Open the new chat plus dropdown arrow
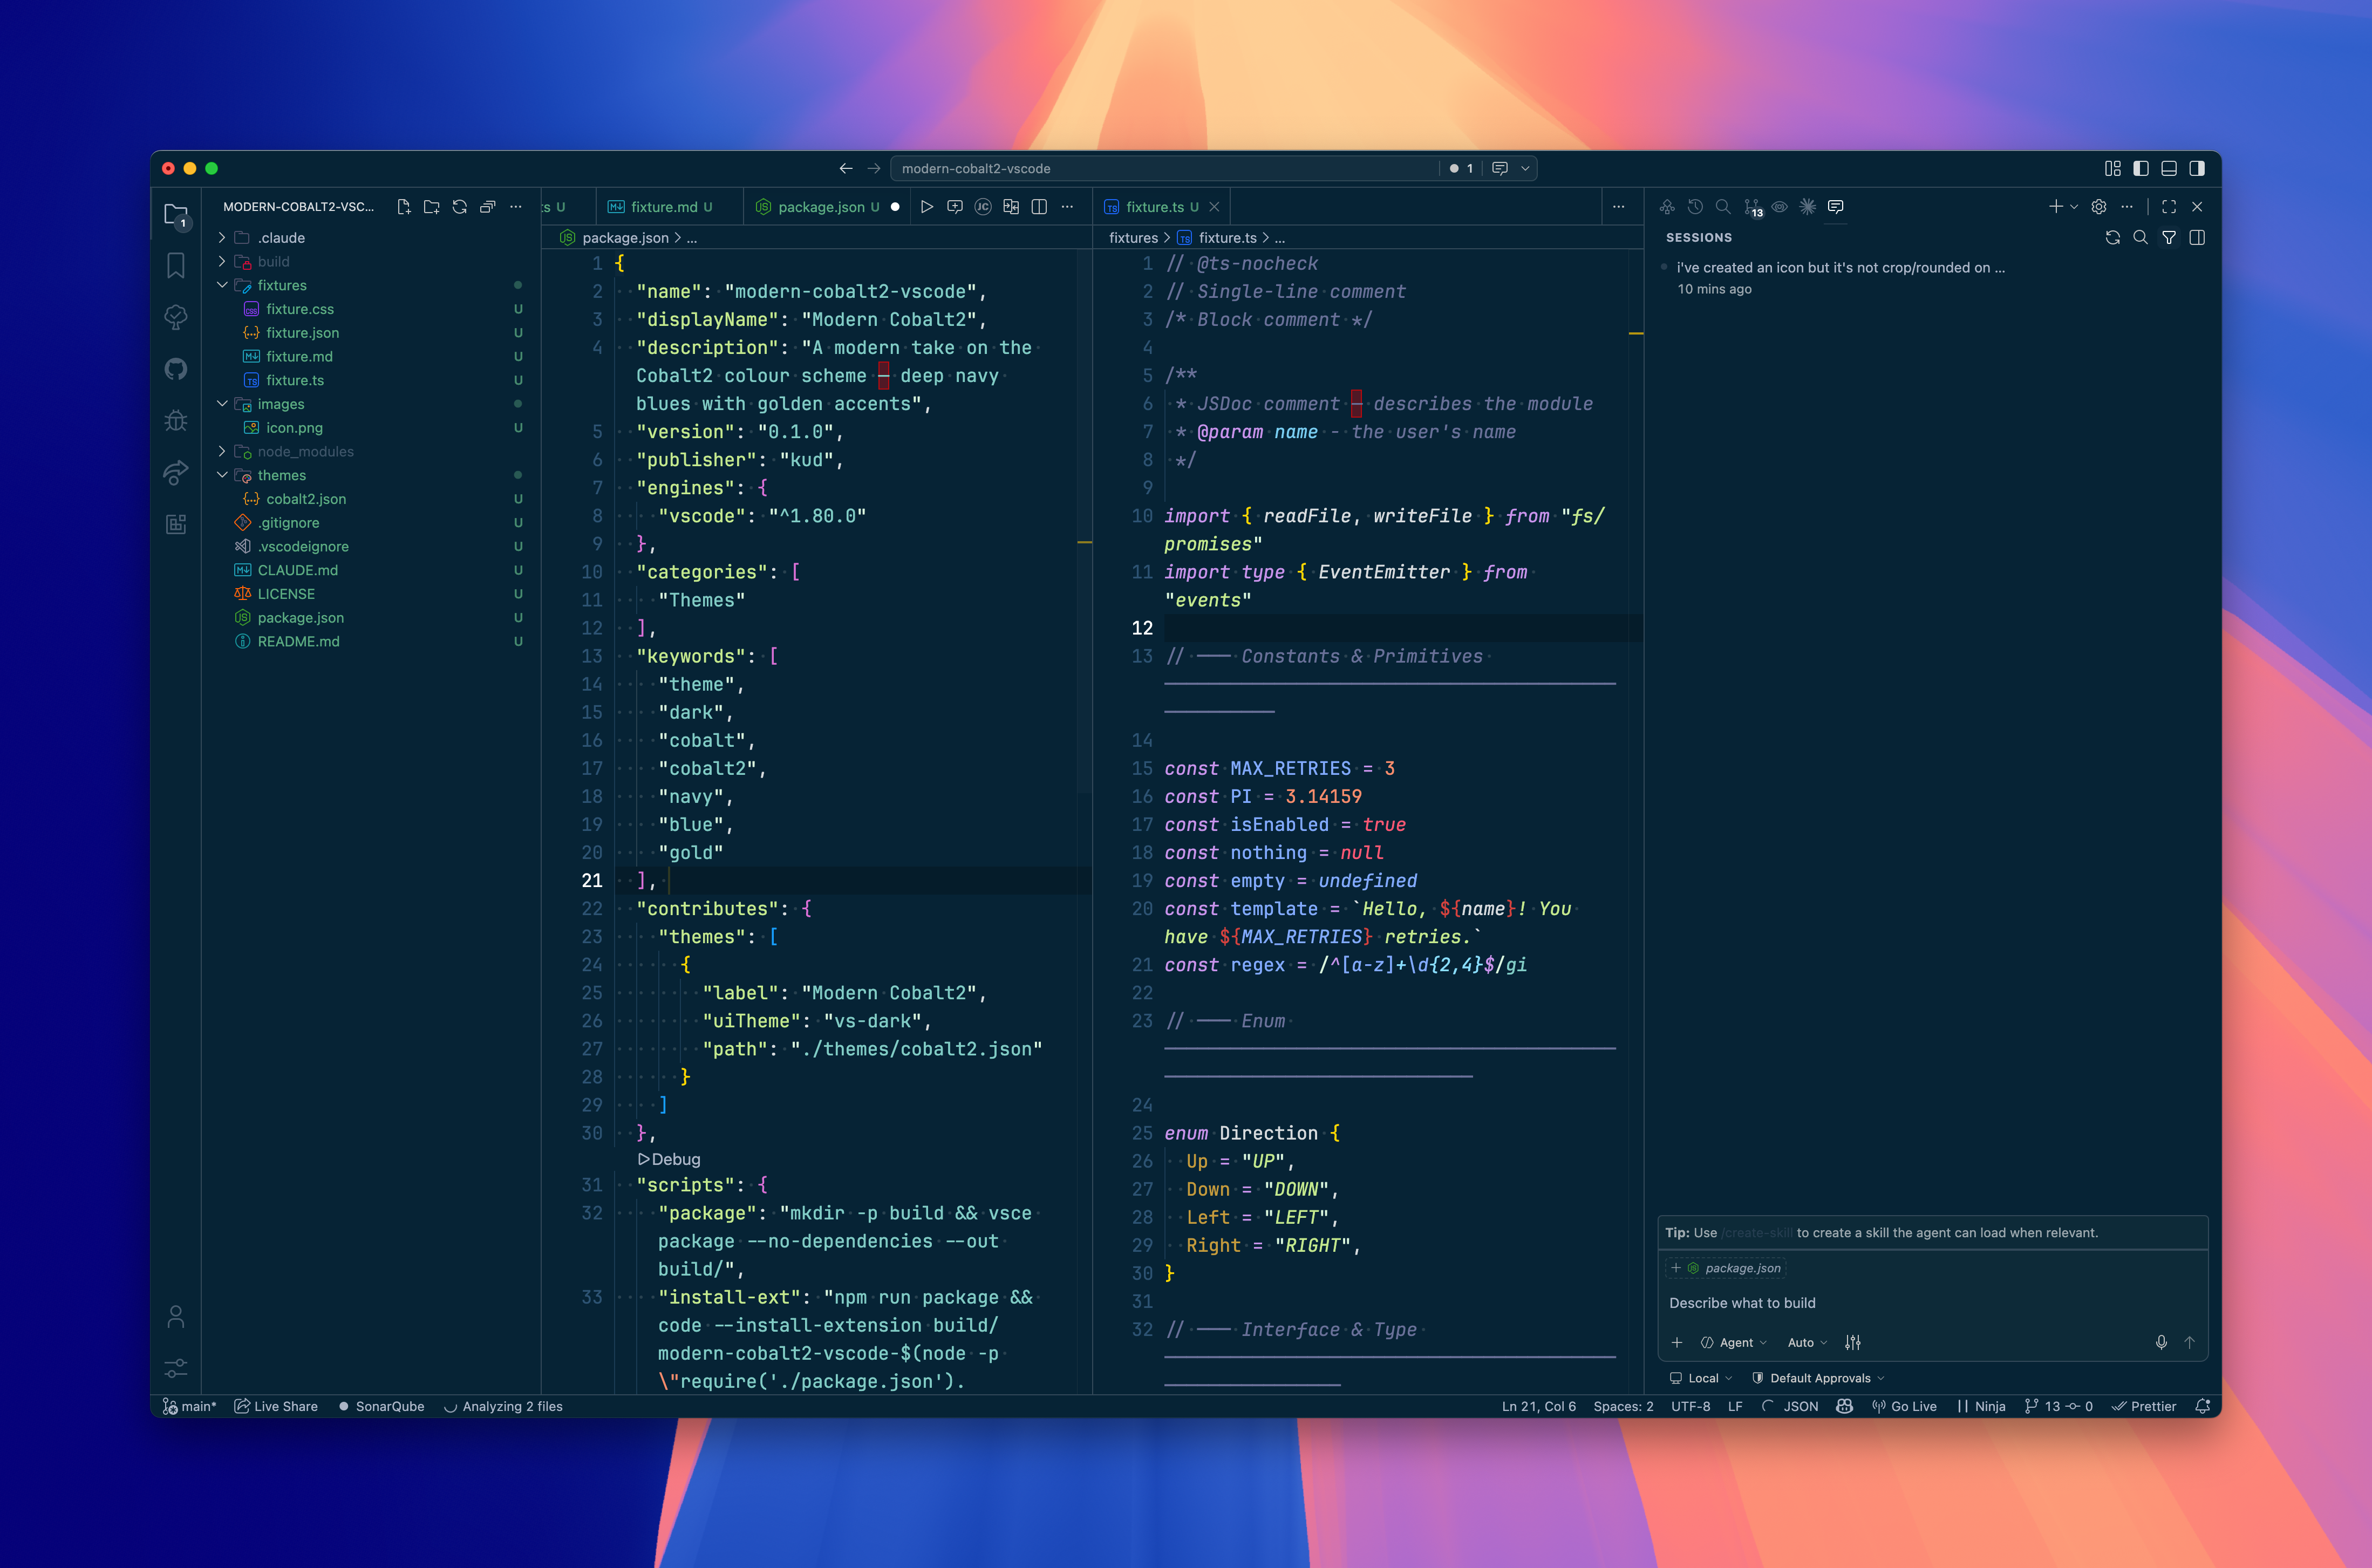This screenshot has width=2372, height=1568. click(x=2074, y=207)
